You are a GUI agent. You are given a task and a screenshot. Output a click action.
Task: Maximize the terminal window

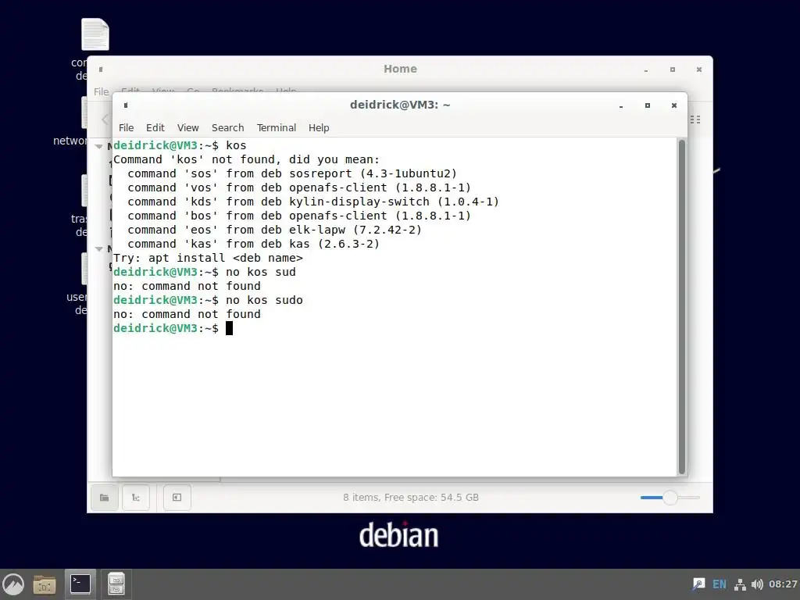click(x=648, y=105)
